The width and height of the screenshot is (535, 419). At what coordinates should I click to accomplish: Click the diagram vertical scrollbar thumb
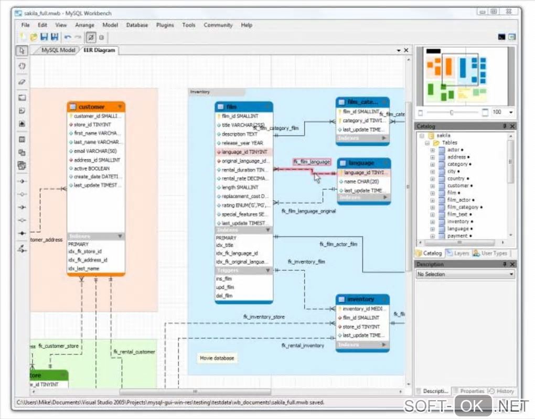[408, 186]
